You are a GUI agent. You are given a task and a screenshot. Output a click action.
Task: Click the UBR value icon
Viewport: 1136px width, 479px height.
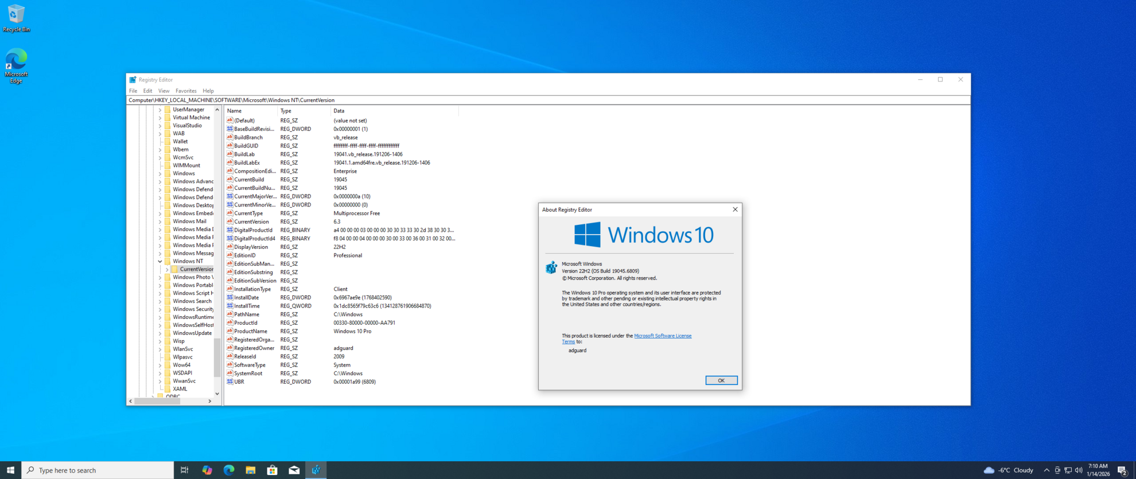coord(229,381)
